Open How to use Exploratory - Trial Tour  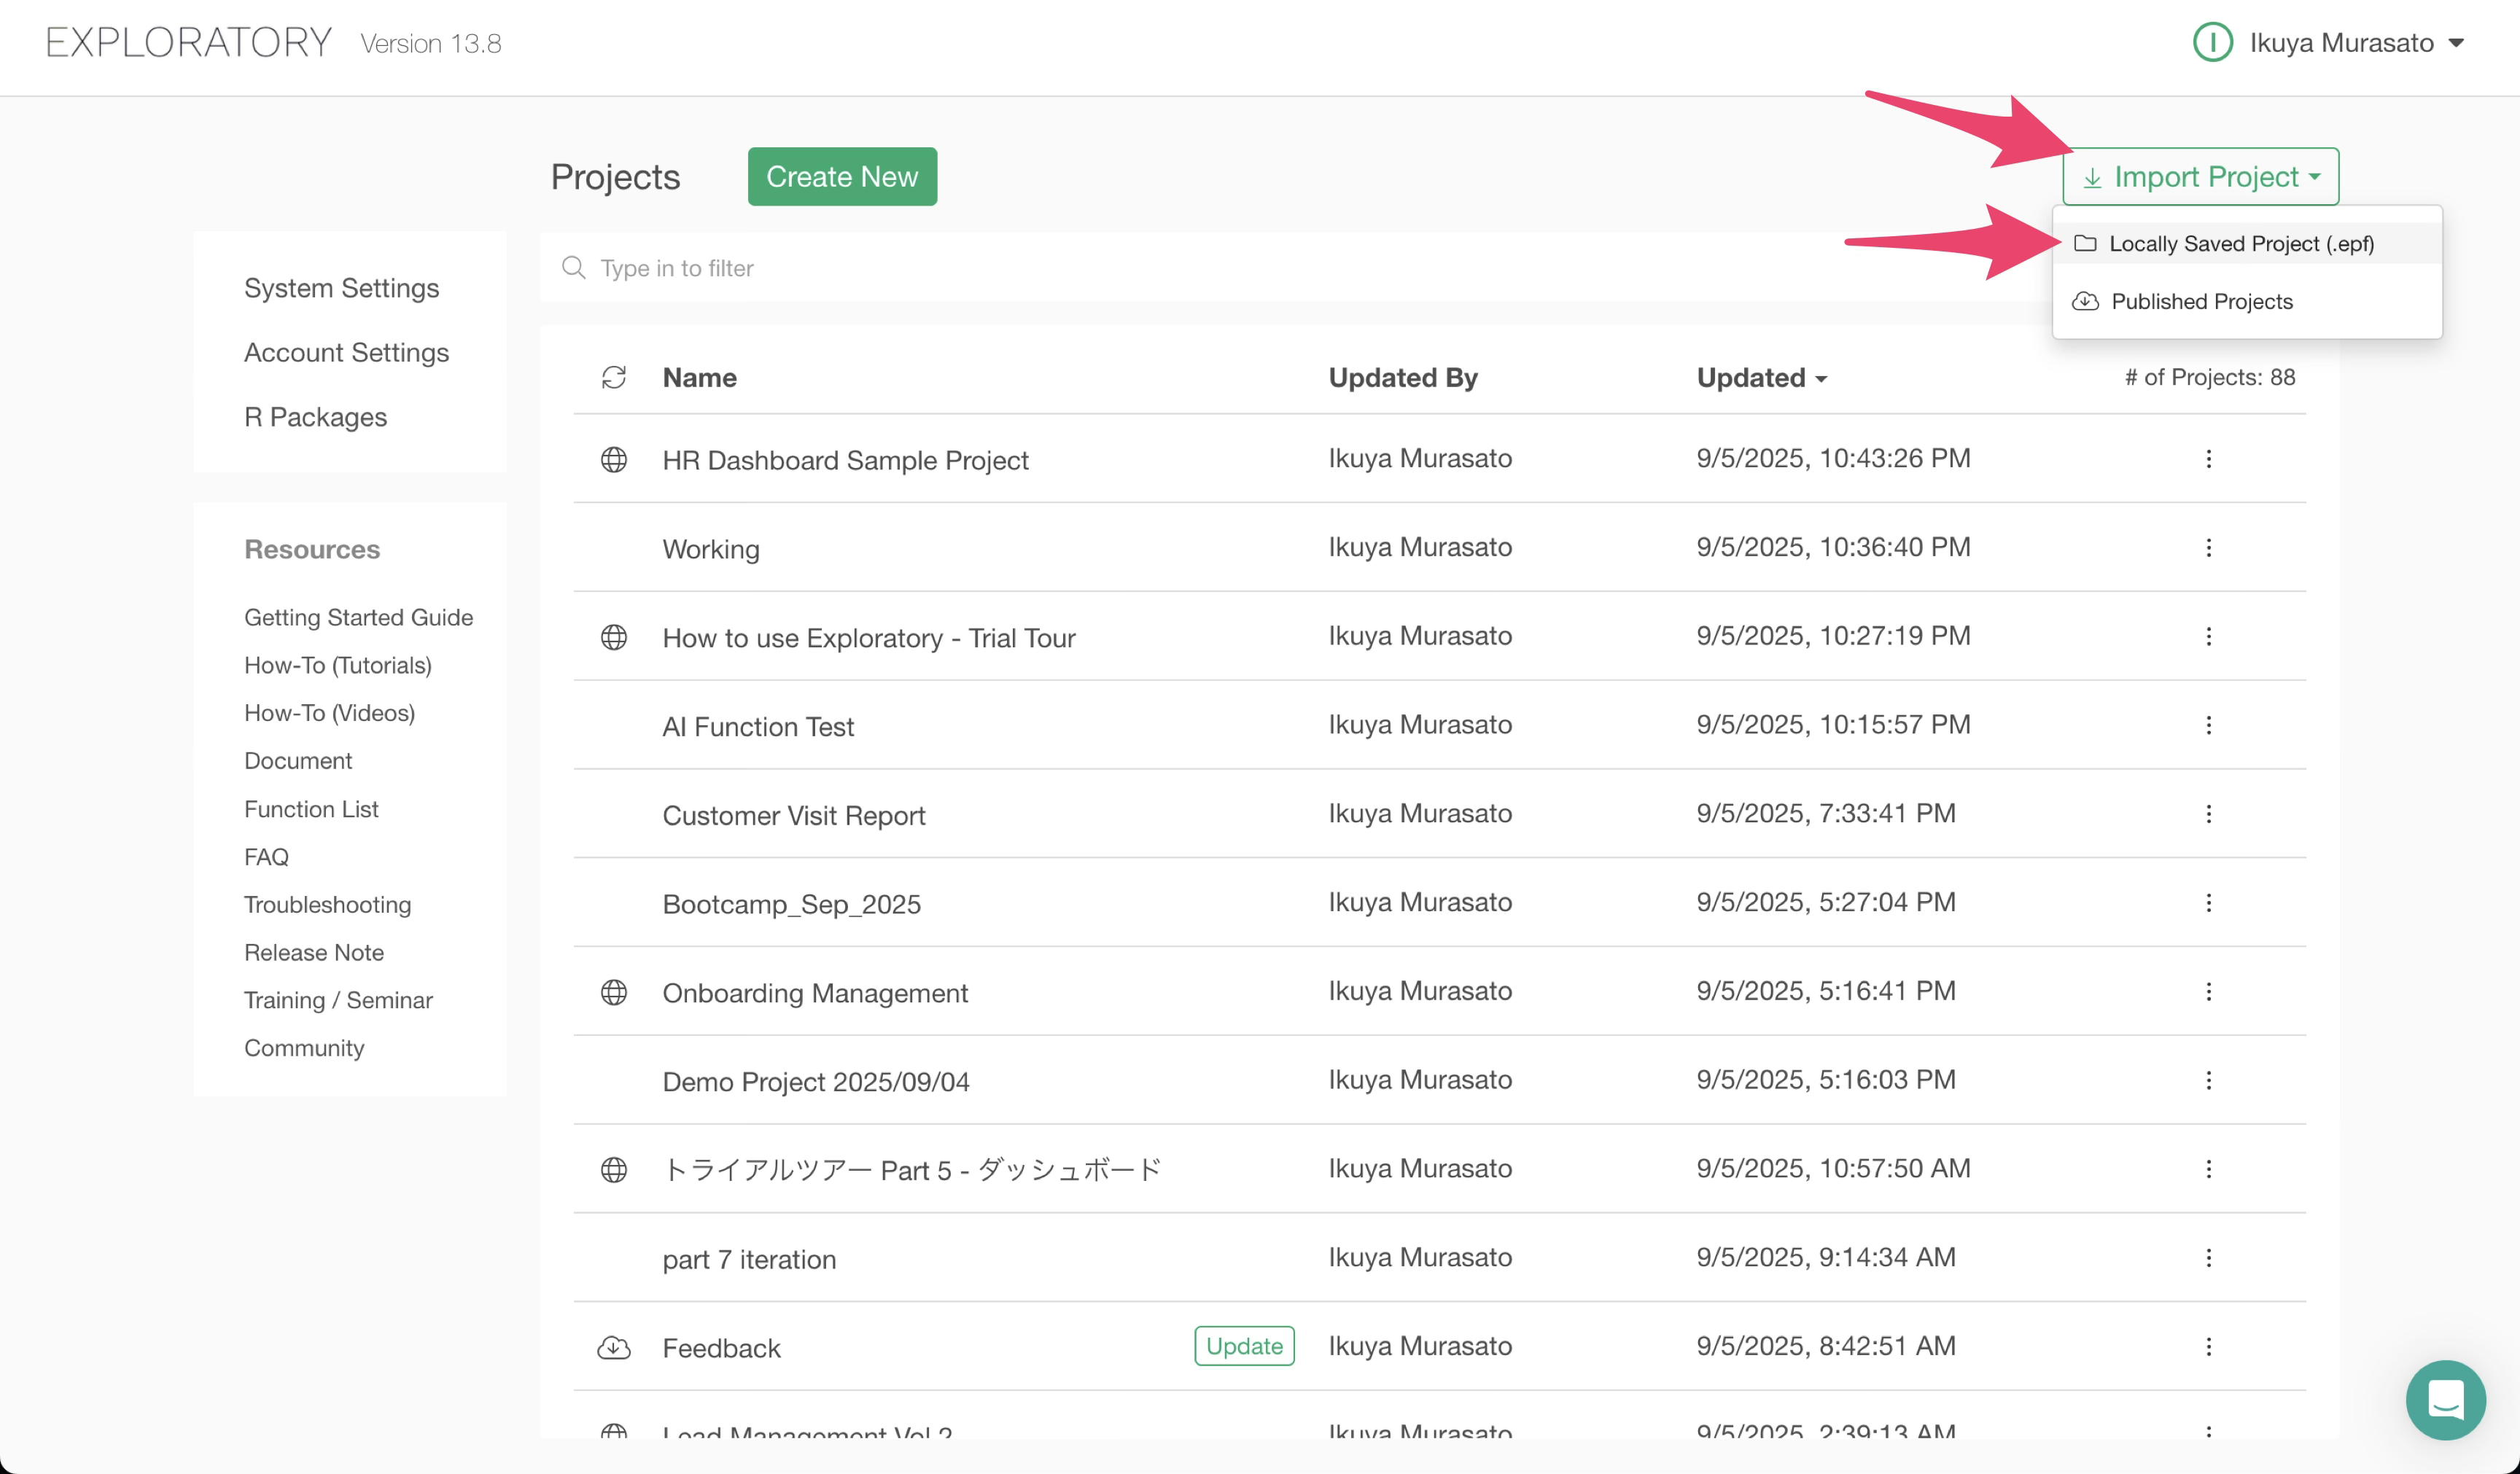pos(869,638)
